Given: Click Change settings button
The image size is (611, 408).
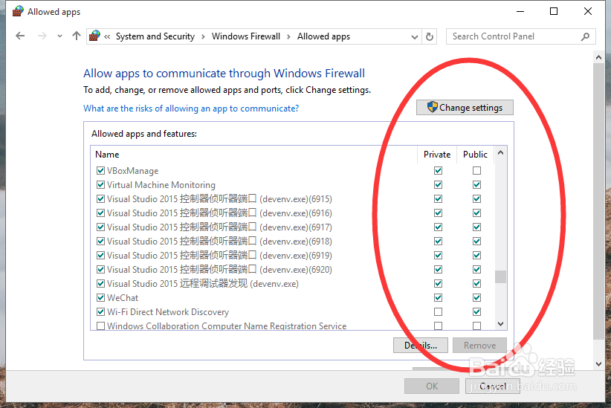Looking at the screenshot, I should [x=465, y=108].
